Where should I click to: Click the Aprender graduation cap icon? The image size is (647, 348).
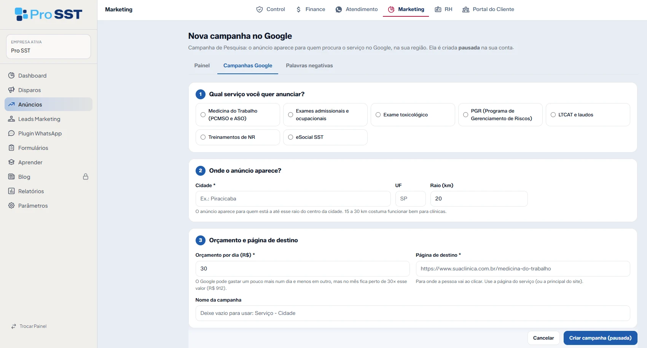[x=11, y=162]
